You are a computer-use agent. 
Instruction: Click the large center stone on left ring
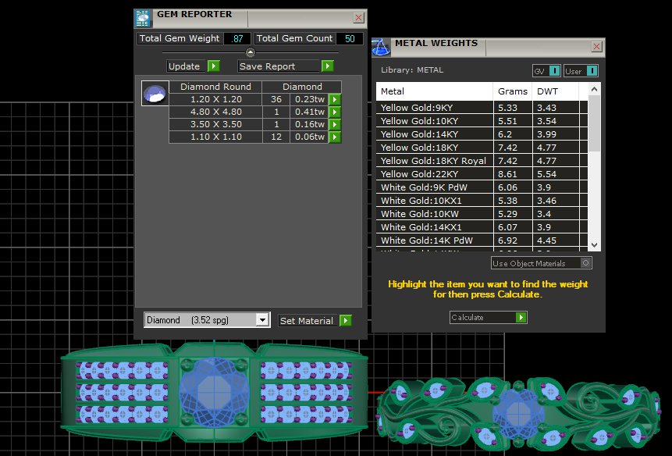(214, 392)
